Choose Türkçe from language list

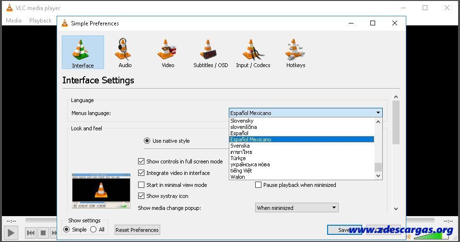tap(302, 158)
